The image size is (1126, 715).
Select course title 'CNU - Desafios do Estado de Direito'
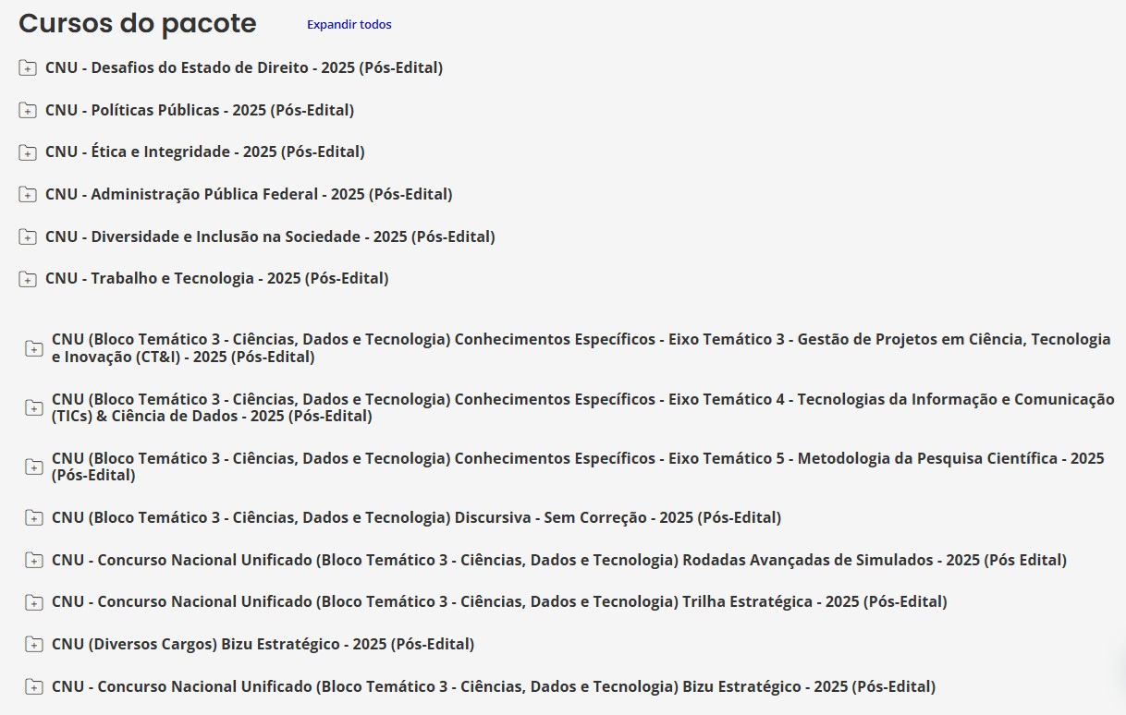click(244, 67)
